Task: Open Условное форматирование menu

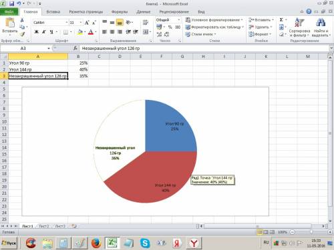Action: coord(214,20)
